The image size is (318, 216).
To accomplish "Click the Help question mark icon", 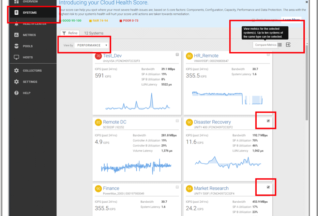I will [x=16, y=93].
